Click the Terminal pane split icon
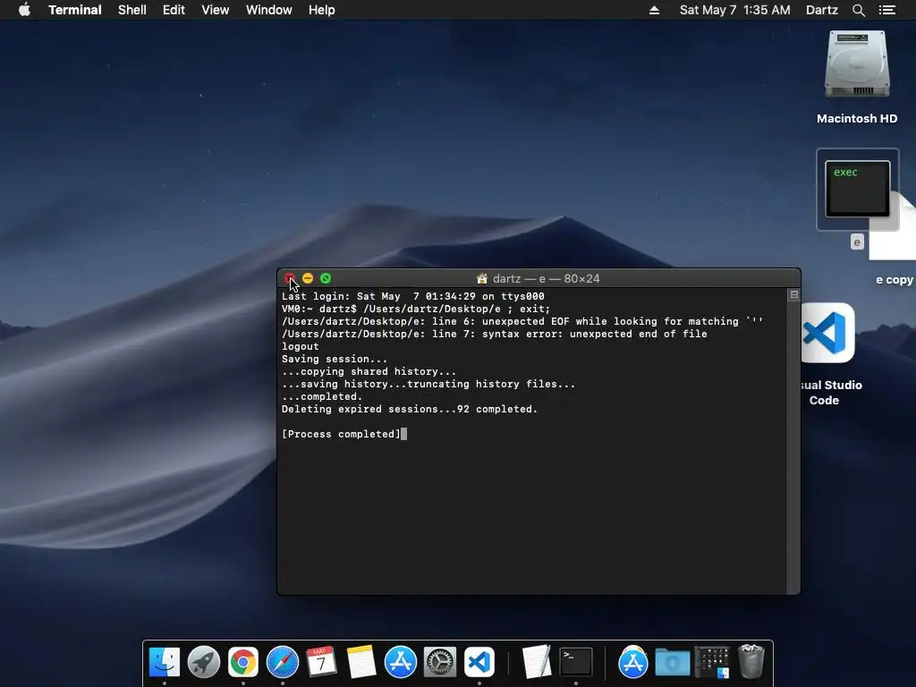The width and height of the screenshot is (916, 687). 794,295
